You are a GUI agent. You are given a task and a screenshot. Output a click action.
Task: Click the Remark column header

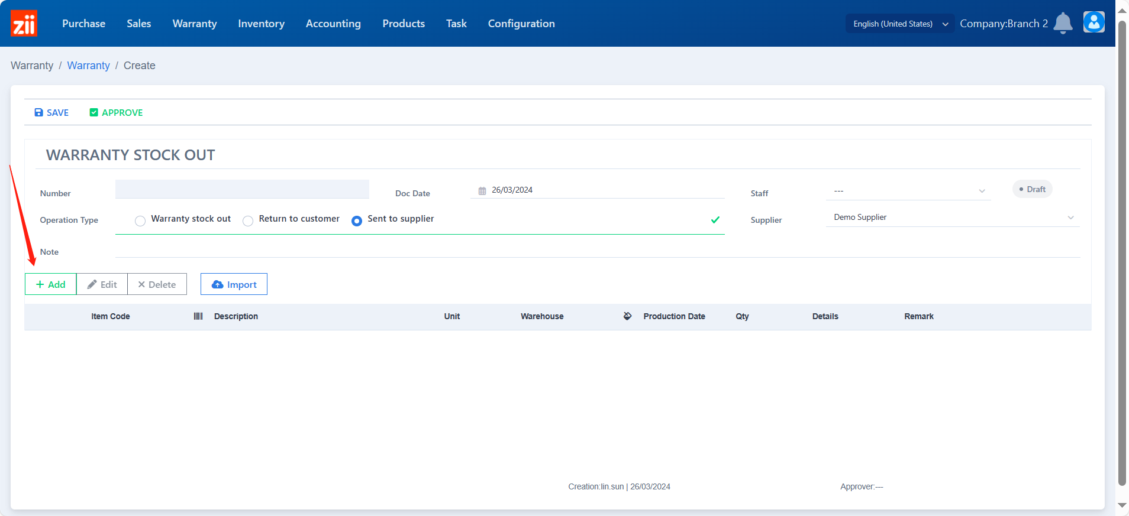919,316
